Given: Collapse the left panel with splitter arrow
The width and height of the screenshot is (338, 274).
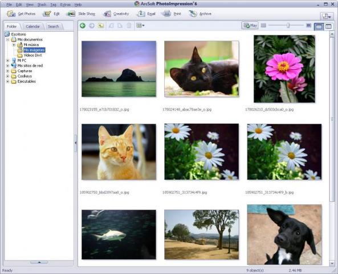Looking at the screenshot, I should 76,143.
